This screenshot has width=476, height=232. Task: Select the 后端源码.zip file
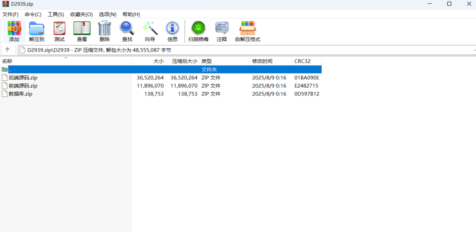pos(23,78)
